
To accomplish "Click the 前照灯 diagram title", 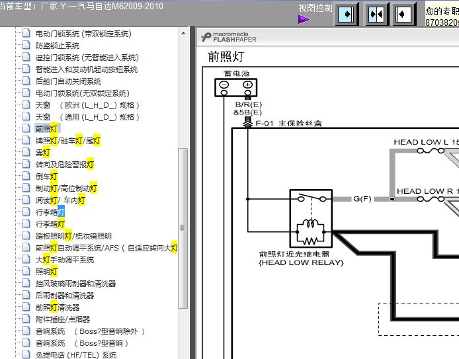I will (226, 56).
